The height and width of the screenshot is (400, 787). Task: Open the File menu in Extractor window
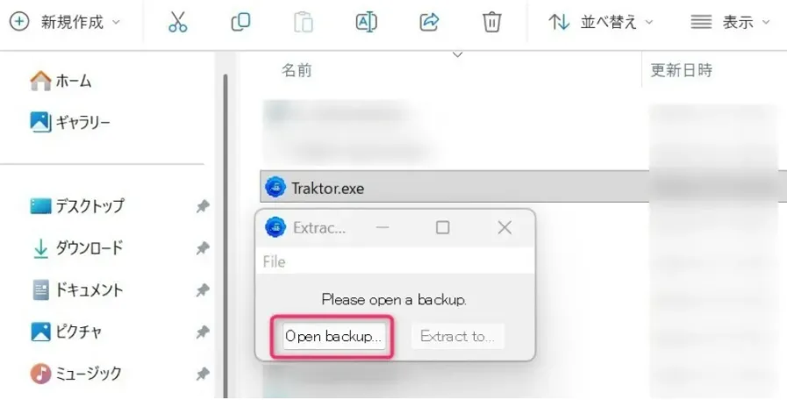[x=274, y=261]
